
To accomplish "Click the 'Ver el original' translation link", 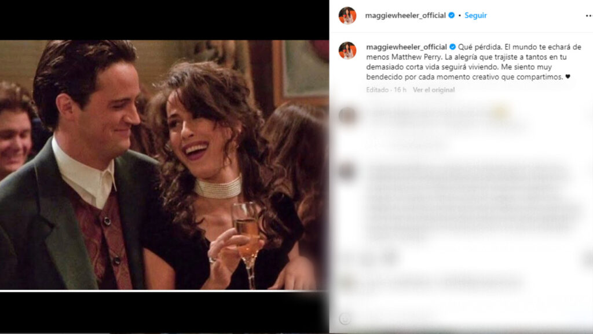I will point(434,90).
